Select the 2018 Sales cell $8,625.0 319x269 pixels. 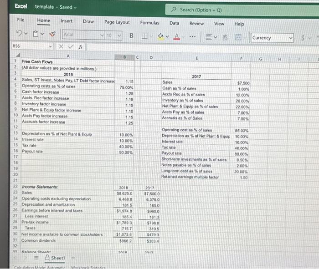[123, 193]
